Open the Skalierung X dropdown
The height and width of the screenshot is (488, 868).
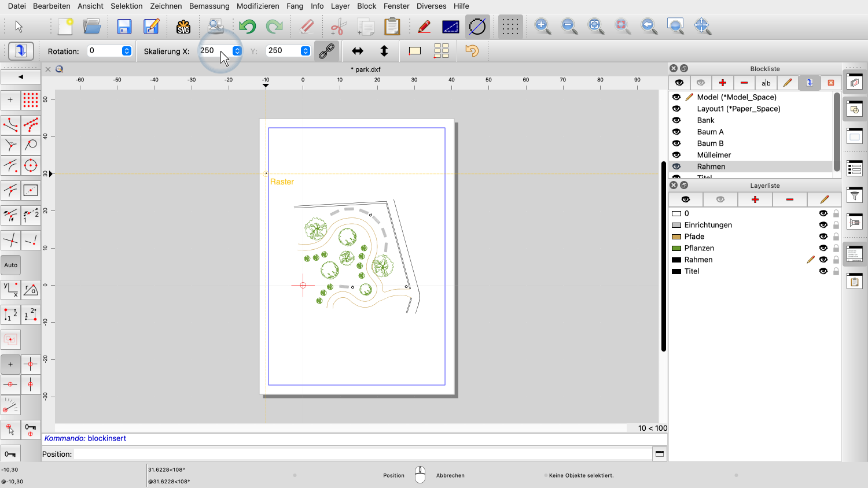(x=237, y=51)
